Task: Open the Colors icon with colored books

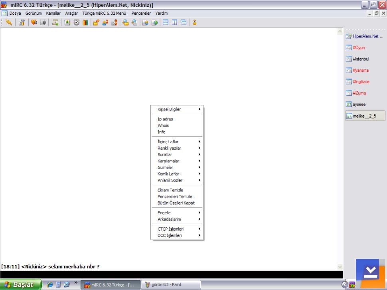Action: (x=85, y=22)
